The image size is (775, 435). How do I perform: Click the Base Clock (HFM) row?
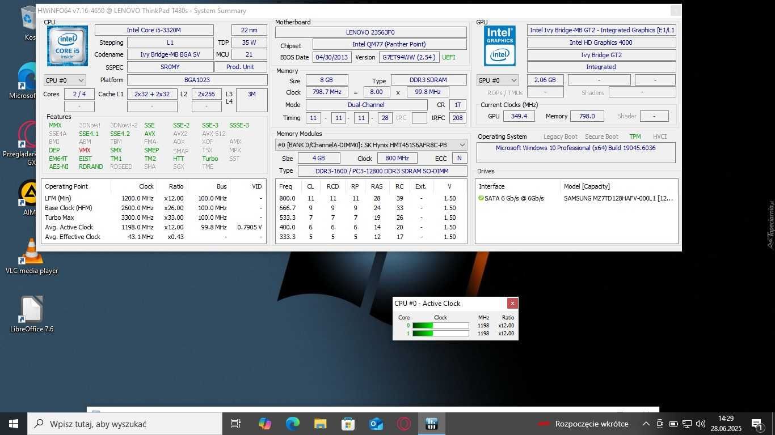pyautogui.click(x=154, y=208)
